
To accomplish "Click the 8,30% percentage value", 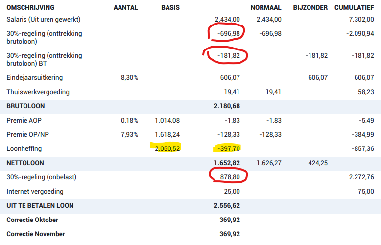I will (x=129, y=78).
